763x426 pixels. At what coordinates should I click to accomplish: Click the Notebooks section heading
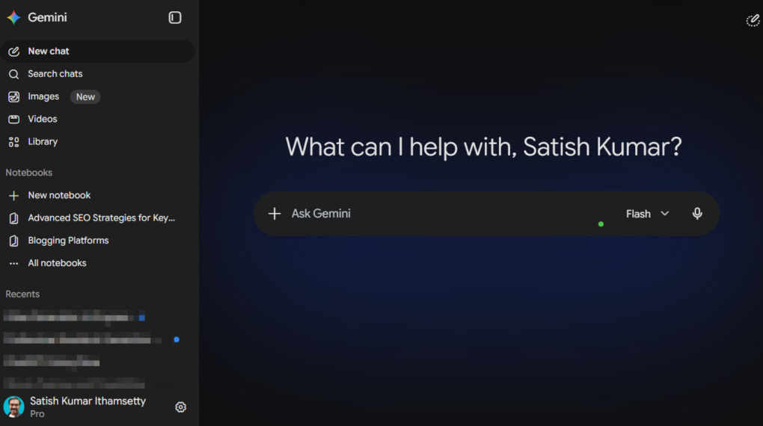(x=28, y=173)
